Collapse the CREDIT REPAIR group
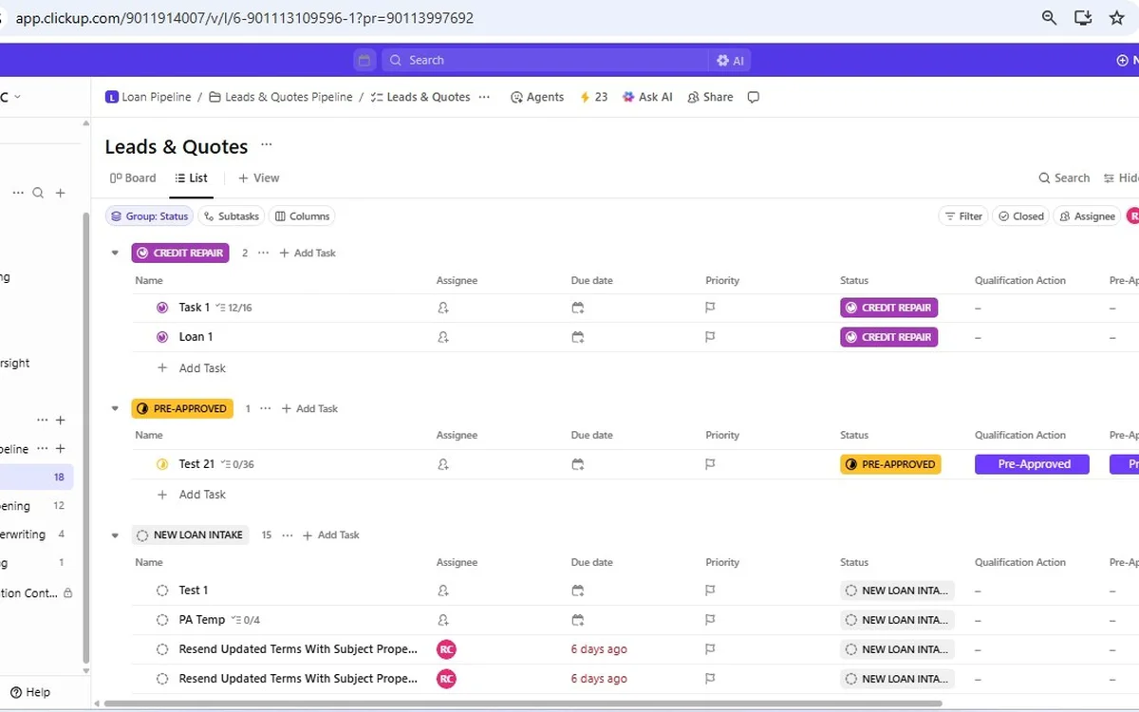The width and height of the screenshot is (1139, 712). (x=115, y=253)
